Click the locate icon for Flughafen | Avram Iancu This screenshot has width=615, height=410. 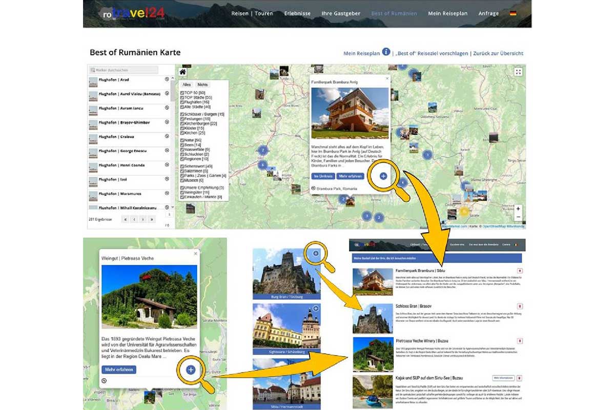167,108
